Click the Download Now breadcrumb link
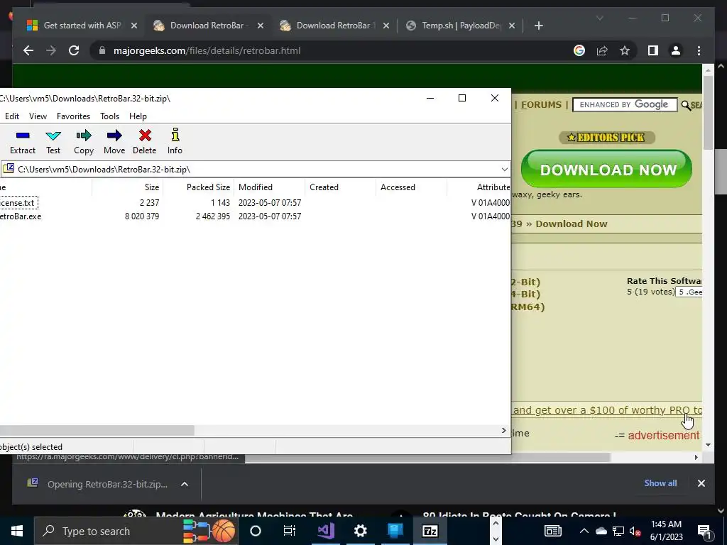Viewport: 727px width, 545px height. pyautogui.click(x=572, y=224)
